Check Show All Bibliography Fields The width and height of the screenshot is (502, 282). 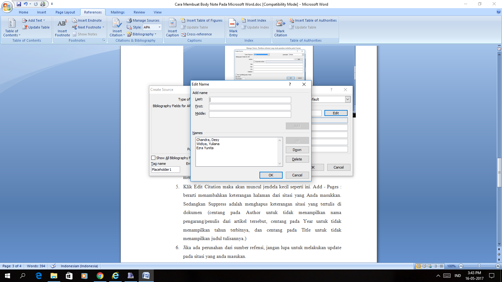[153, 158]
